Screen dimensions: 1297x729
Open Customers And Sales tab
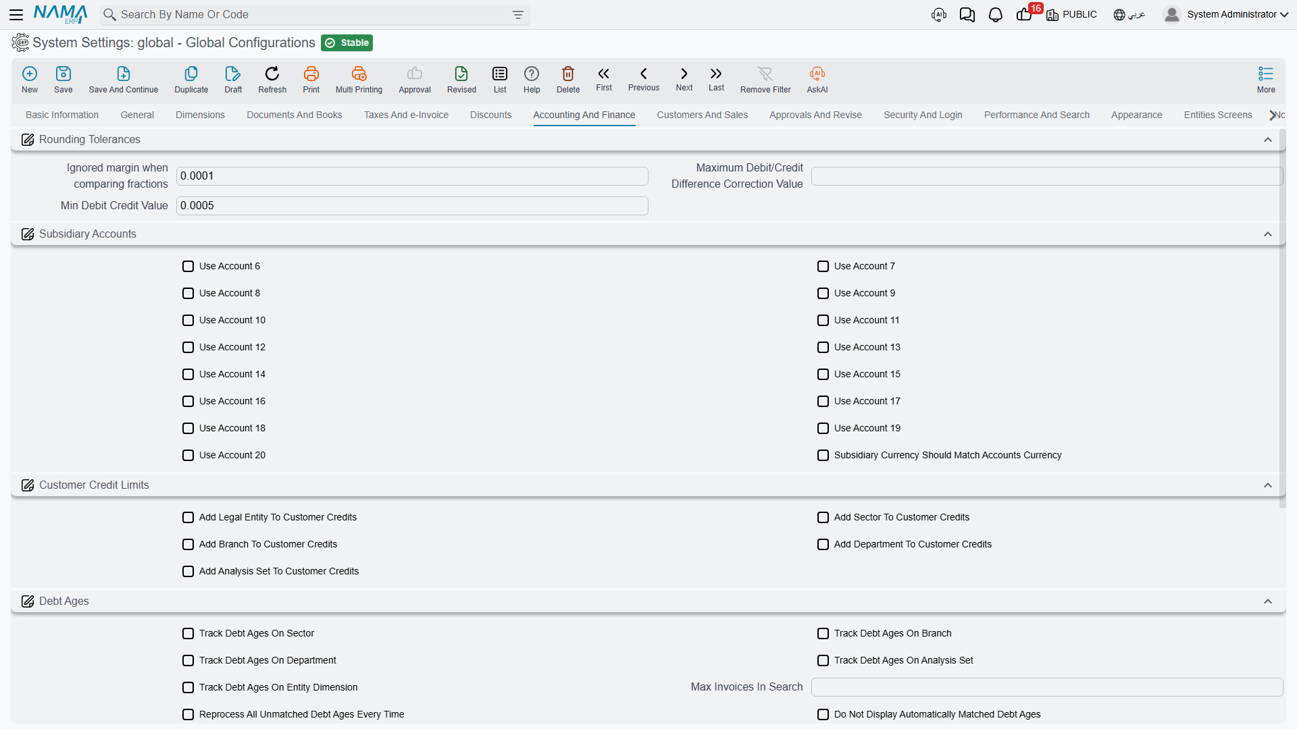point(703,115)
